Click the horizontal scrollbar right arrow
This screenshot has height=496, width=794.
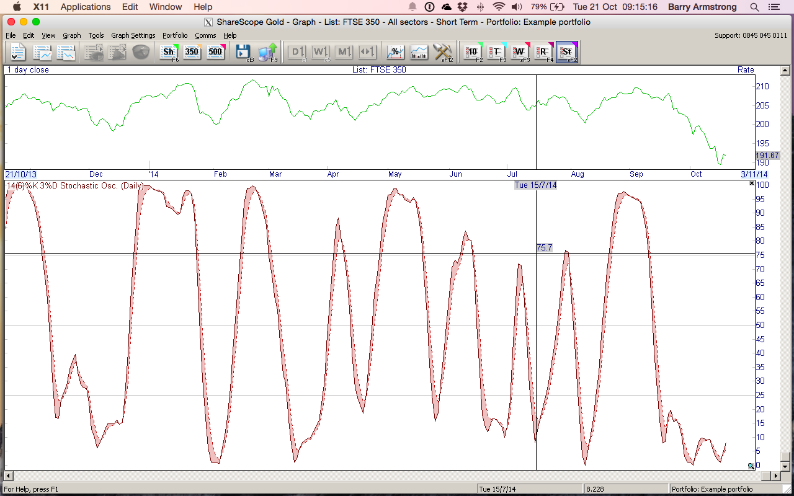774,476
